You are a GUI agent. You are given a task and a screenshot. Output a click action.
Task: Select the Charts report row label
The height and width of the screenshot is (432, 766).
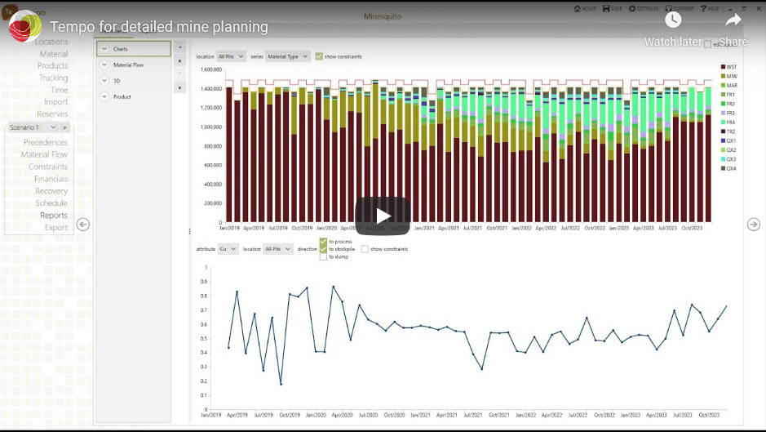pyautogui.click(x=120, y=49)
